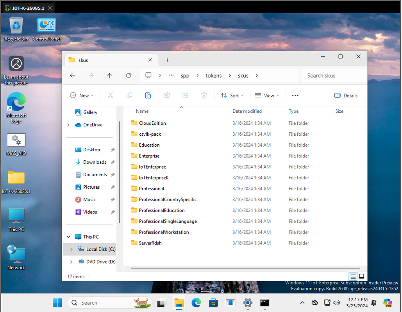Click the horizontal scrollbar in file list
402x312 pixels.
245,269
